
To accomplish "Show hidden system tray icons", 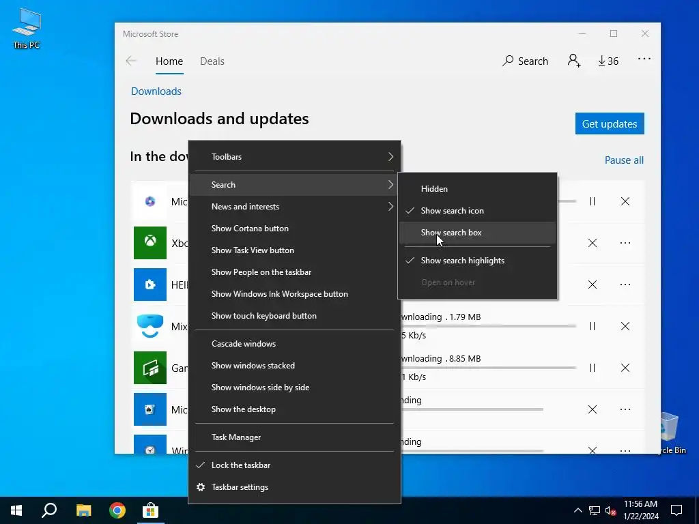I will click(x=577, y=510).
